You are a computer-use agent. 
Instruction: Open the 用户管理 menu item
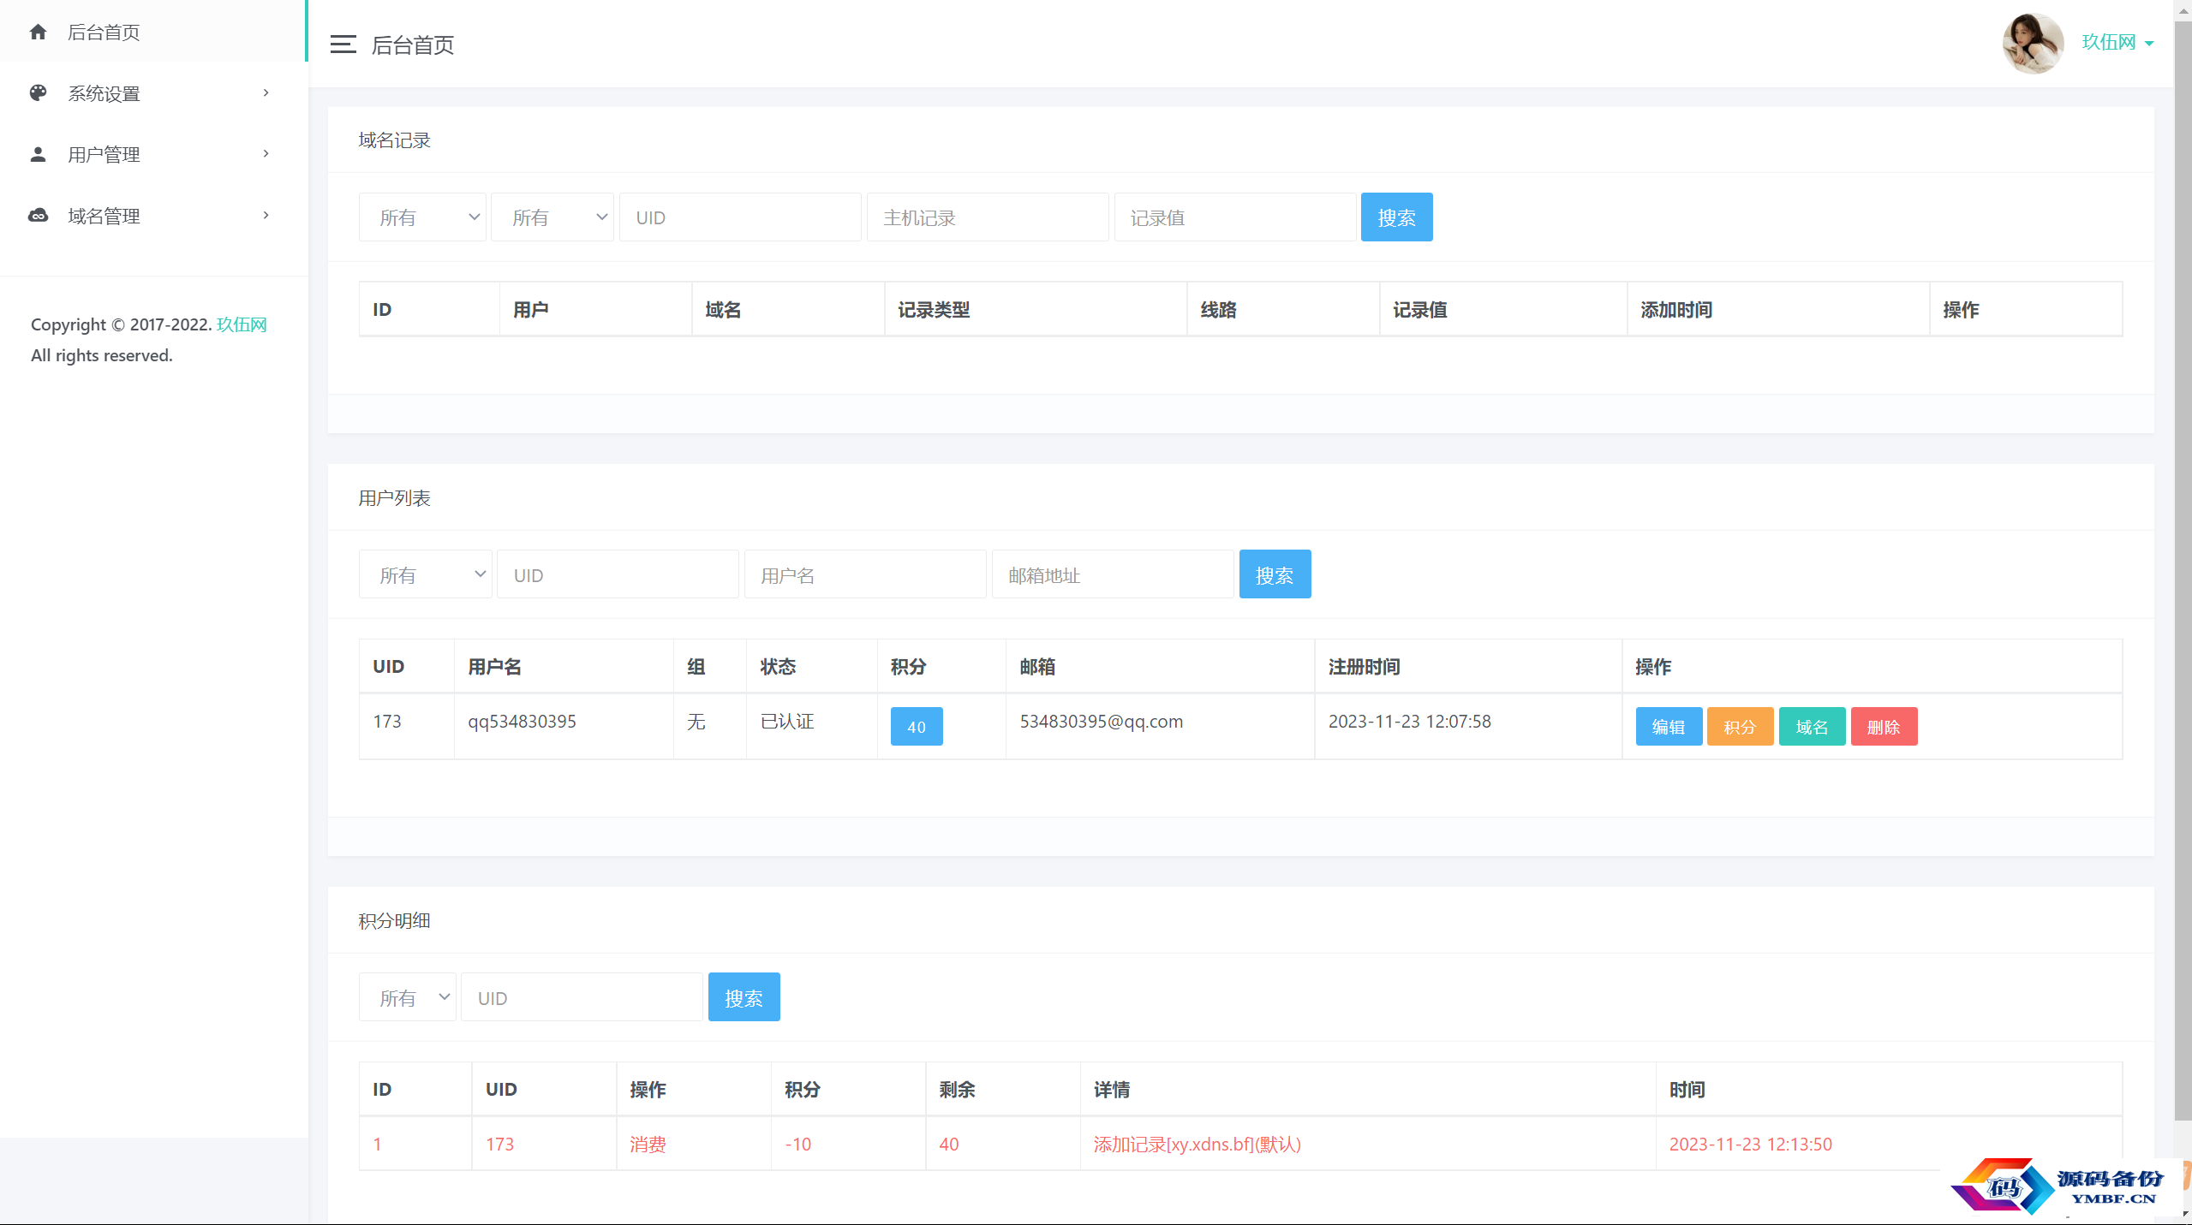(x=153, y=154)
